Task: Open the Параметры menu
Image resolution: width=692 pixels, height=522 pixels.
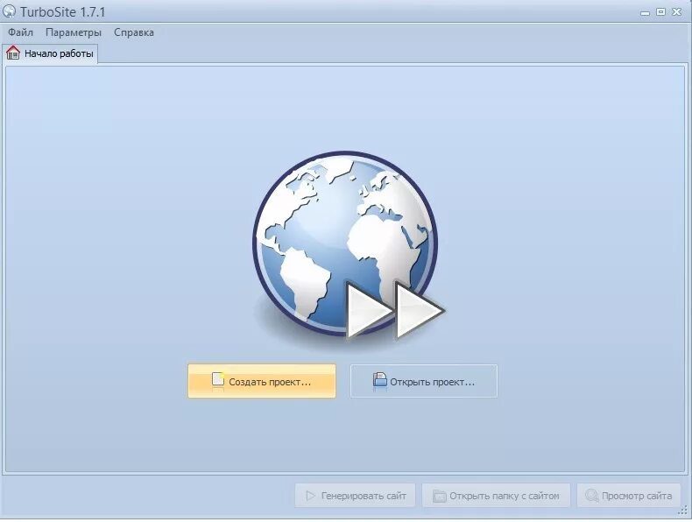Action: [74, 32]
